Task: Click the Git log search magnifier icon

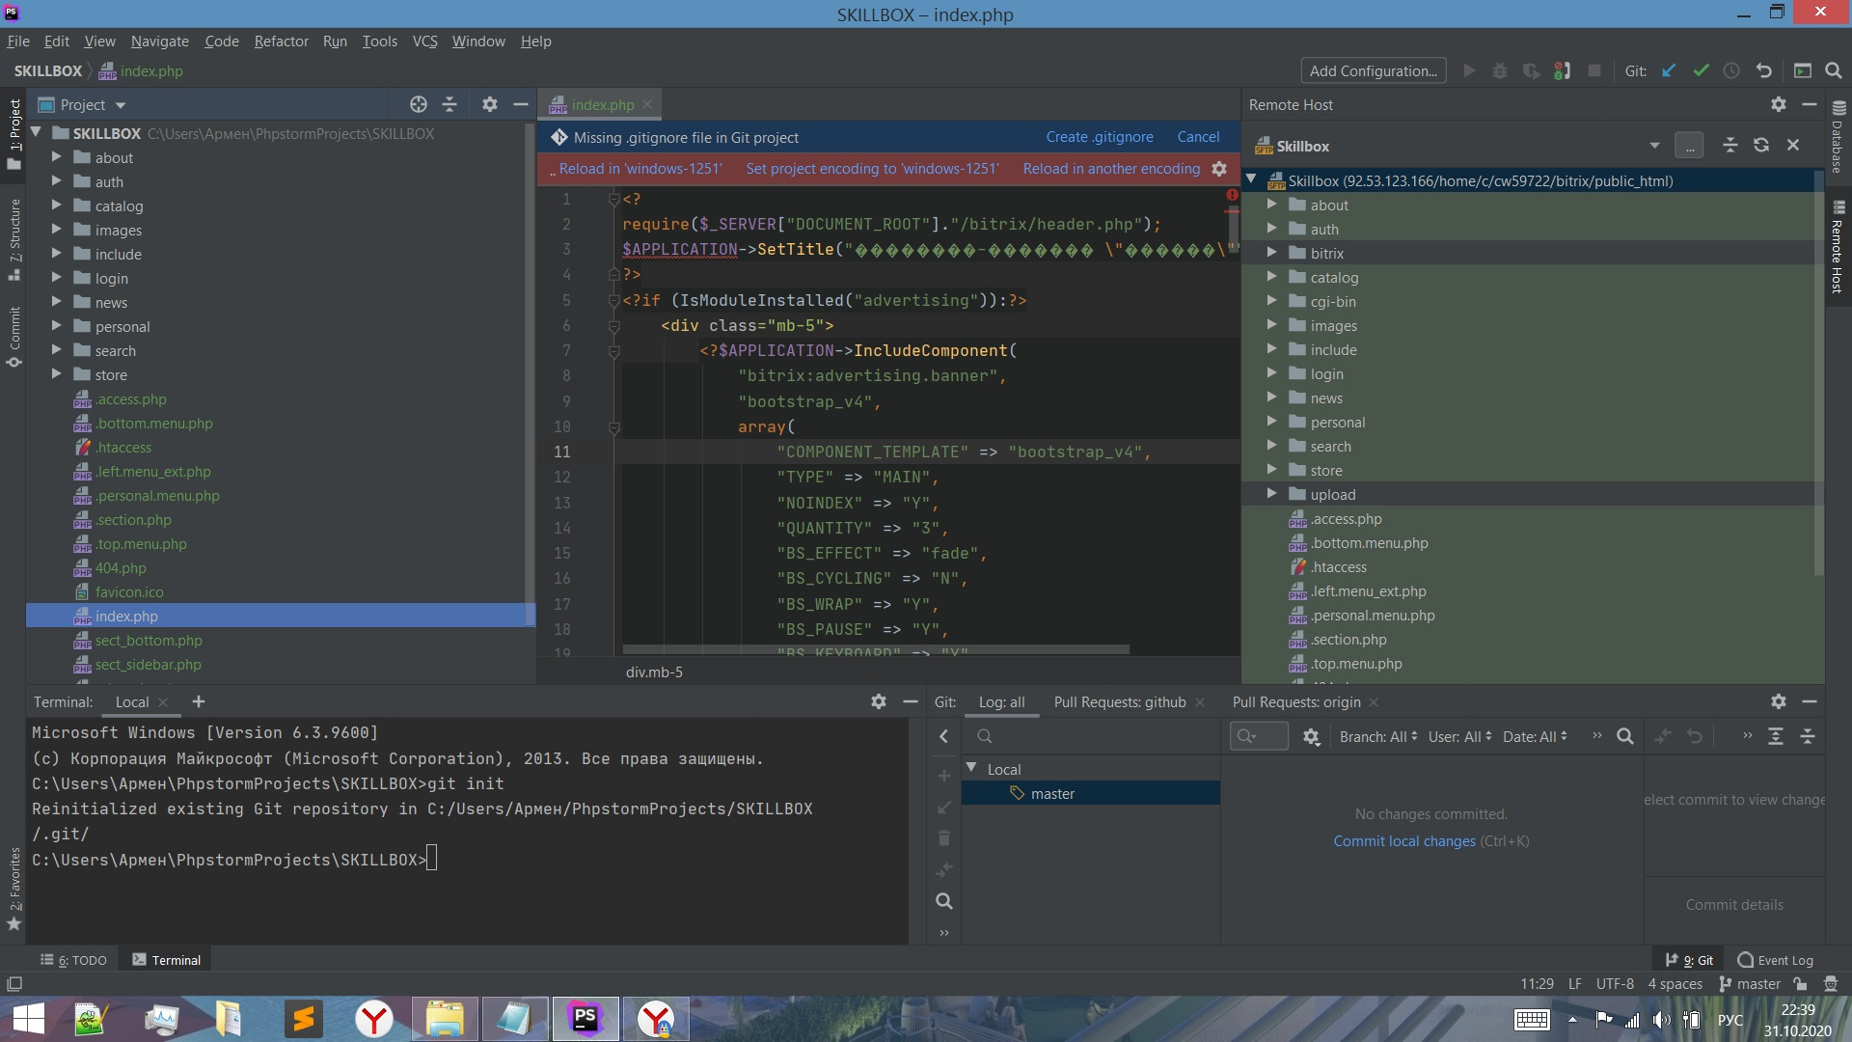Action: point(1625,736)
